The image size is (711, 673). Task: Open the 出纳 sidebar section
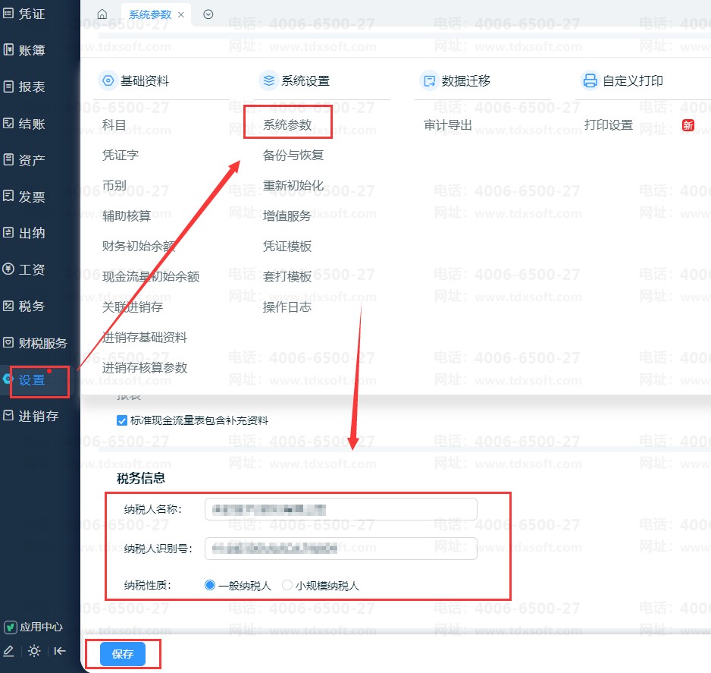[x=31, y=233]
